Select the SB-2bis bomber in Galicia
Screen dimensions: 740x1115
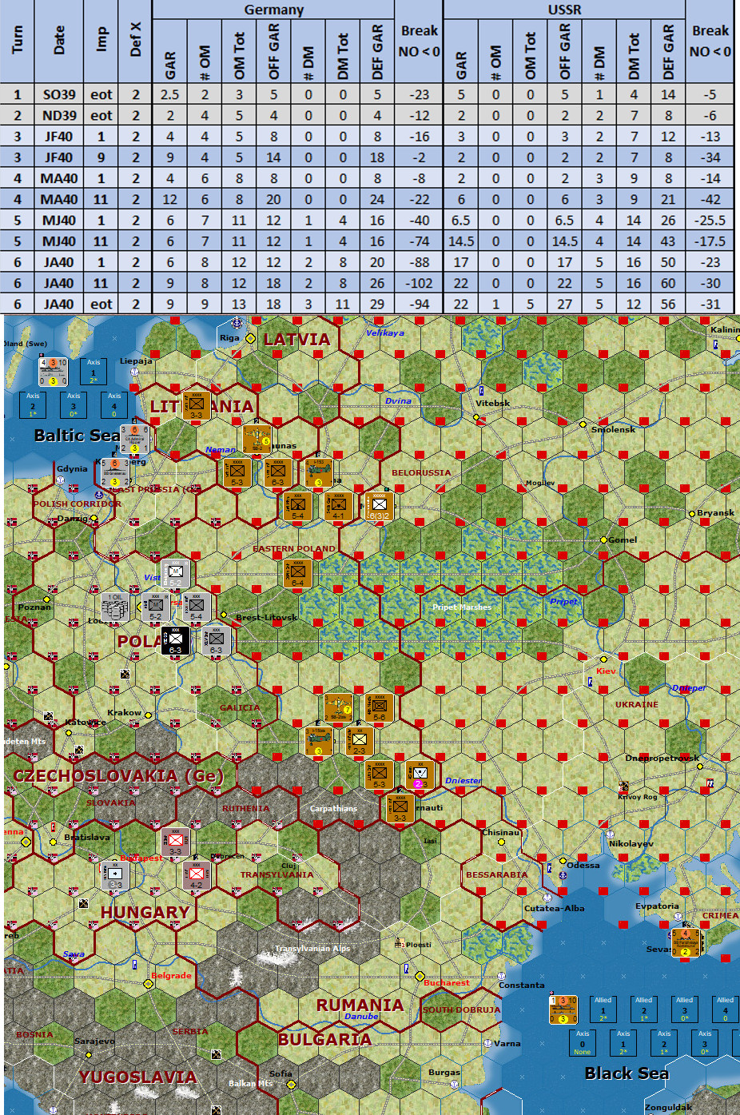(x=338, y=706)
